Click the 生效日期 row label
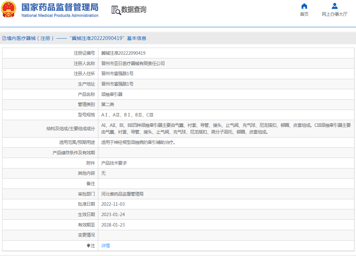356x256 pixels. tap(86, 214)
